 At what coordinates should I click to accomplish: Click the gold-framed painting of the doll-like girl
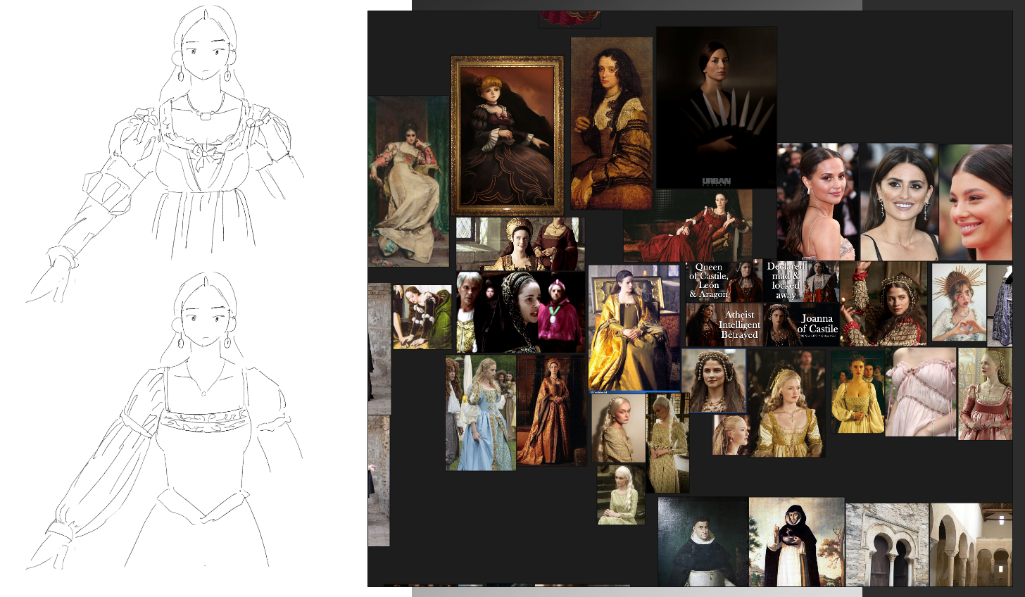[508, 136]
